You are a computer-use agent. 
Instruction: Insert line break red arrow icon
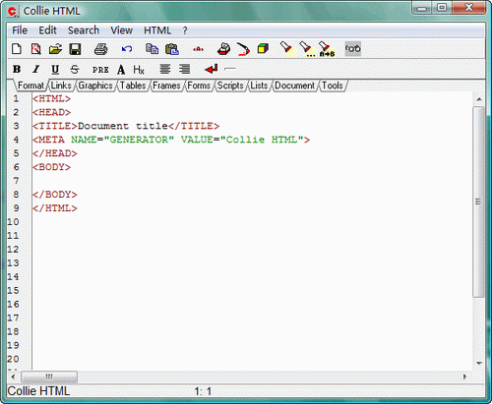click(211, 69)
